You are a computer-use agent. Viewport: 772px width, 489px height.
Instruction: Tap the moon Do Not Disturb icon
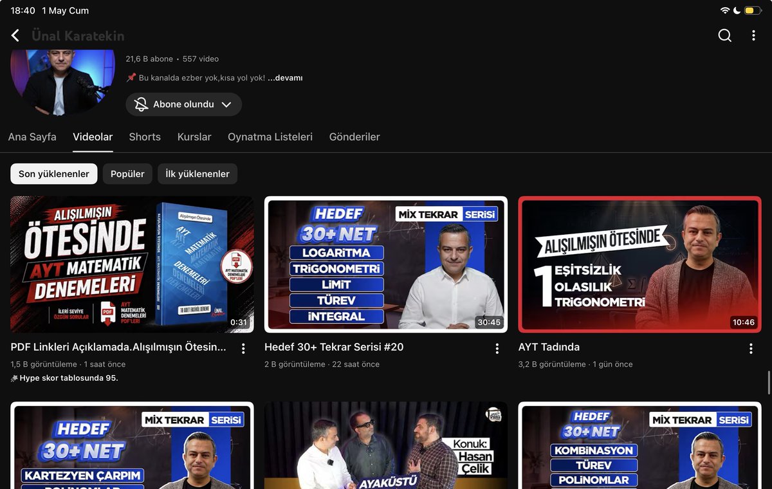737,10
